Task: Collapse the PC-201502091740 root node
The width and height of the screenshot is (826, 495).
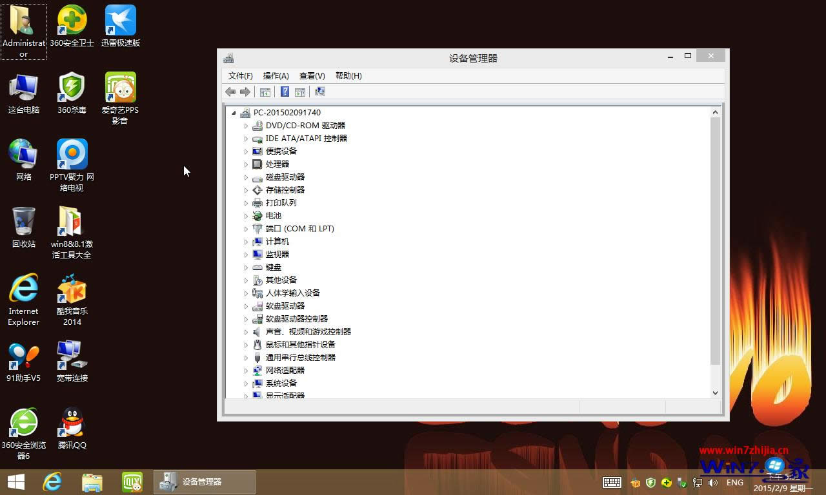Action: pyautogui.click(x=234, y=112)
